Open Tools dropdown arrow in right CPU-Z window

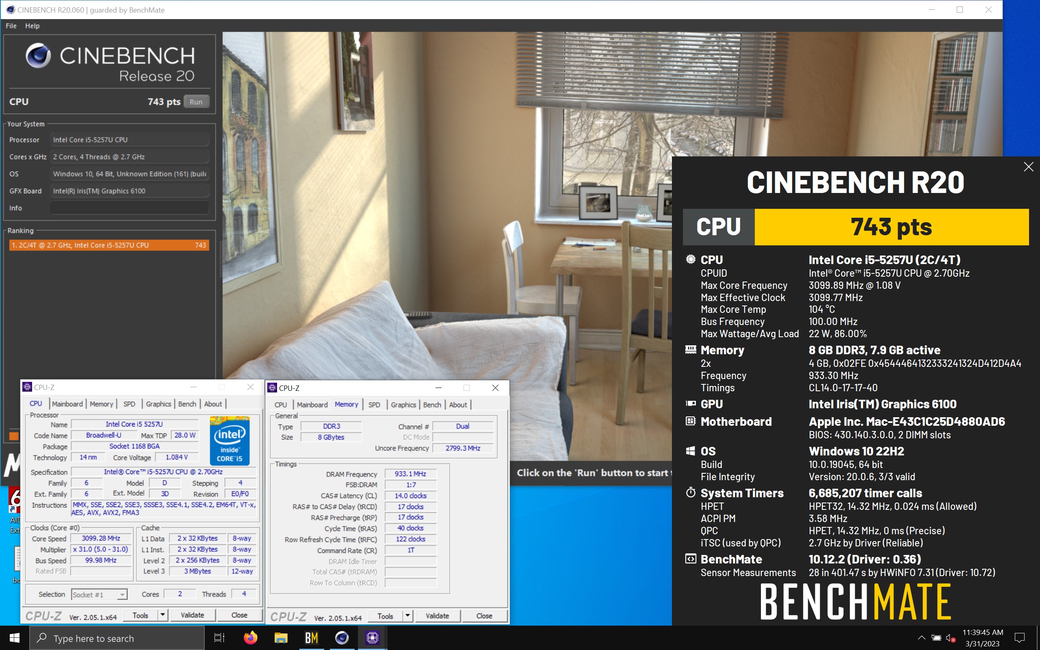[x=407, y=616]
